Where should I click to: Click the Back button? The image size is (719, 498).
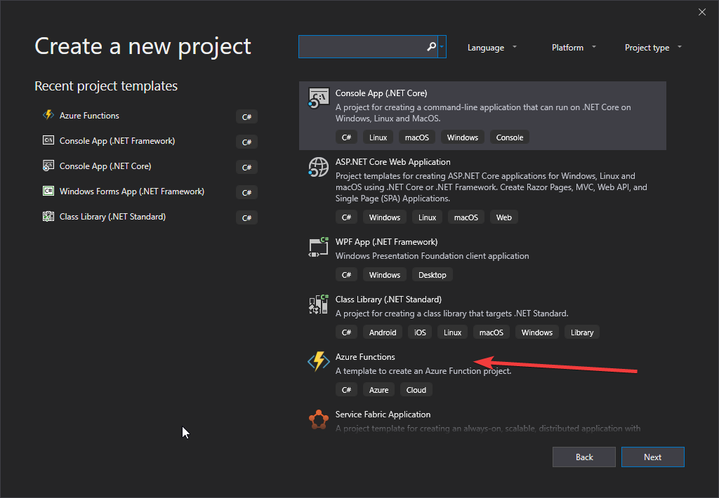pyautogui.click(x=583, y=457)
